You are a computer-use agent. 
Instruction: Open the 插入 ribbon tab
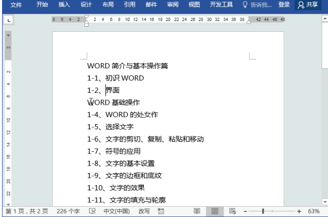[x=64, y=5]
